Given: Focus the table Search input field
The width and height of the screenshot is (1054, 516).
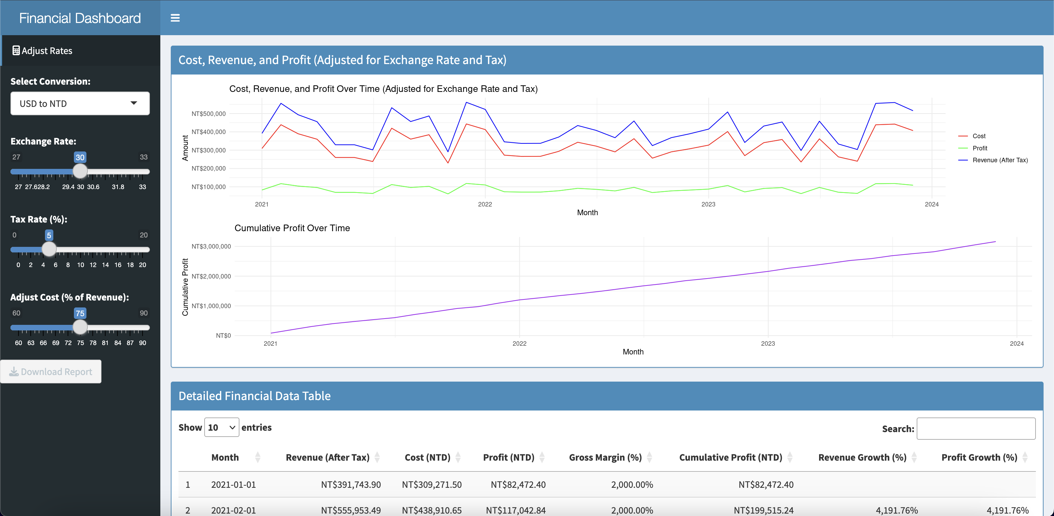Looking at the screenshot, I should (x=976, y=429).
